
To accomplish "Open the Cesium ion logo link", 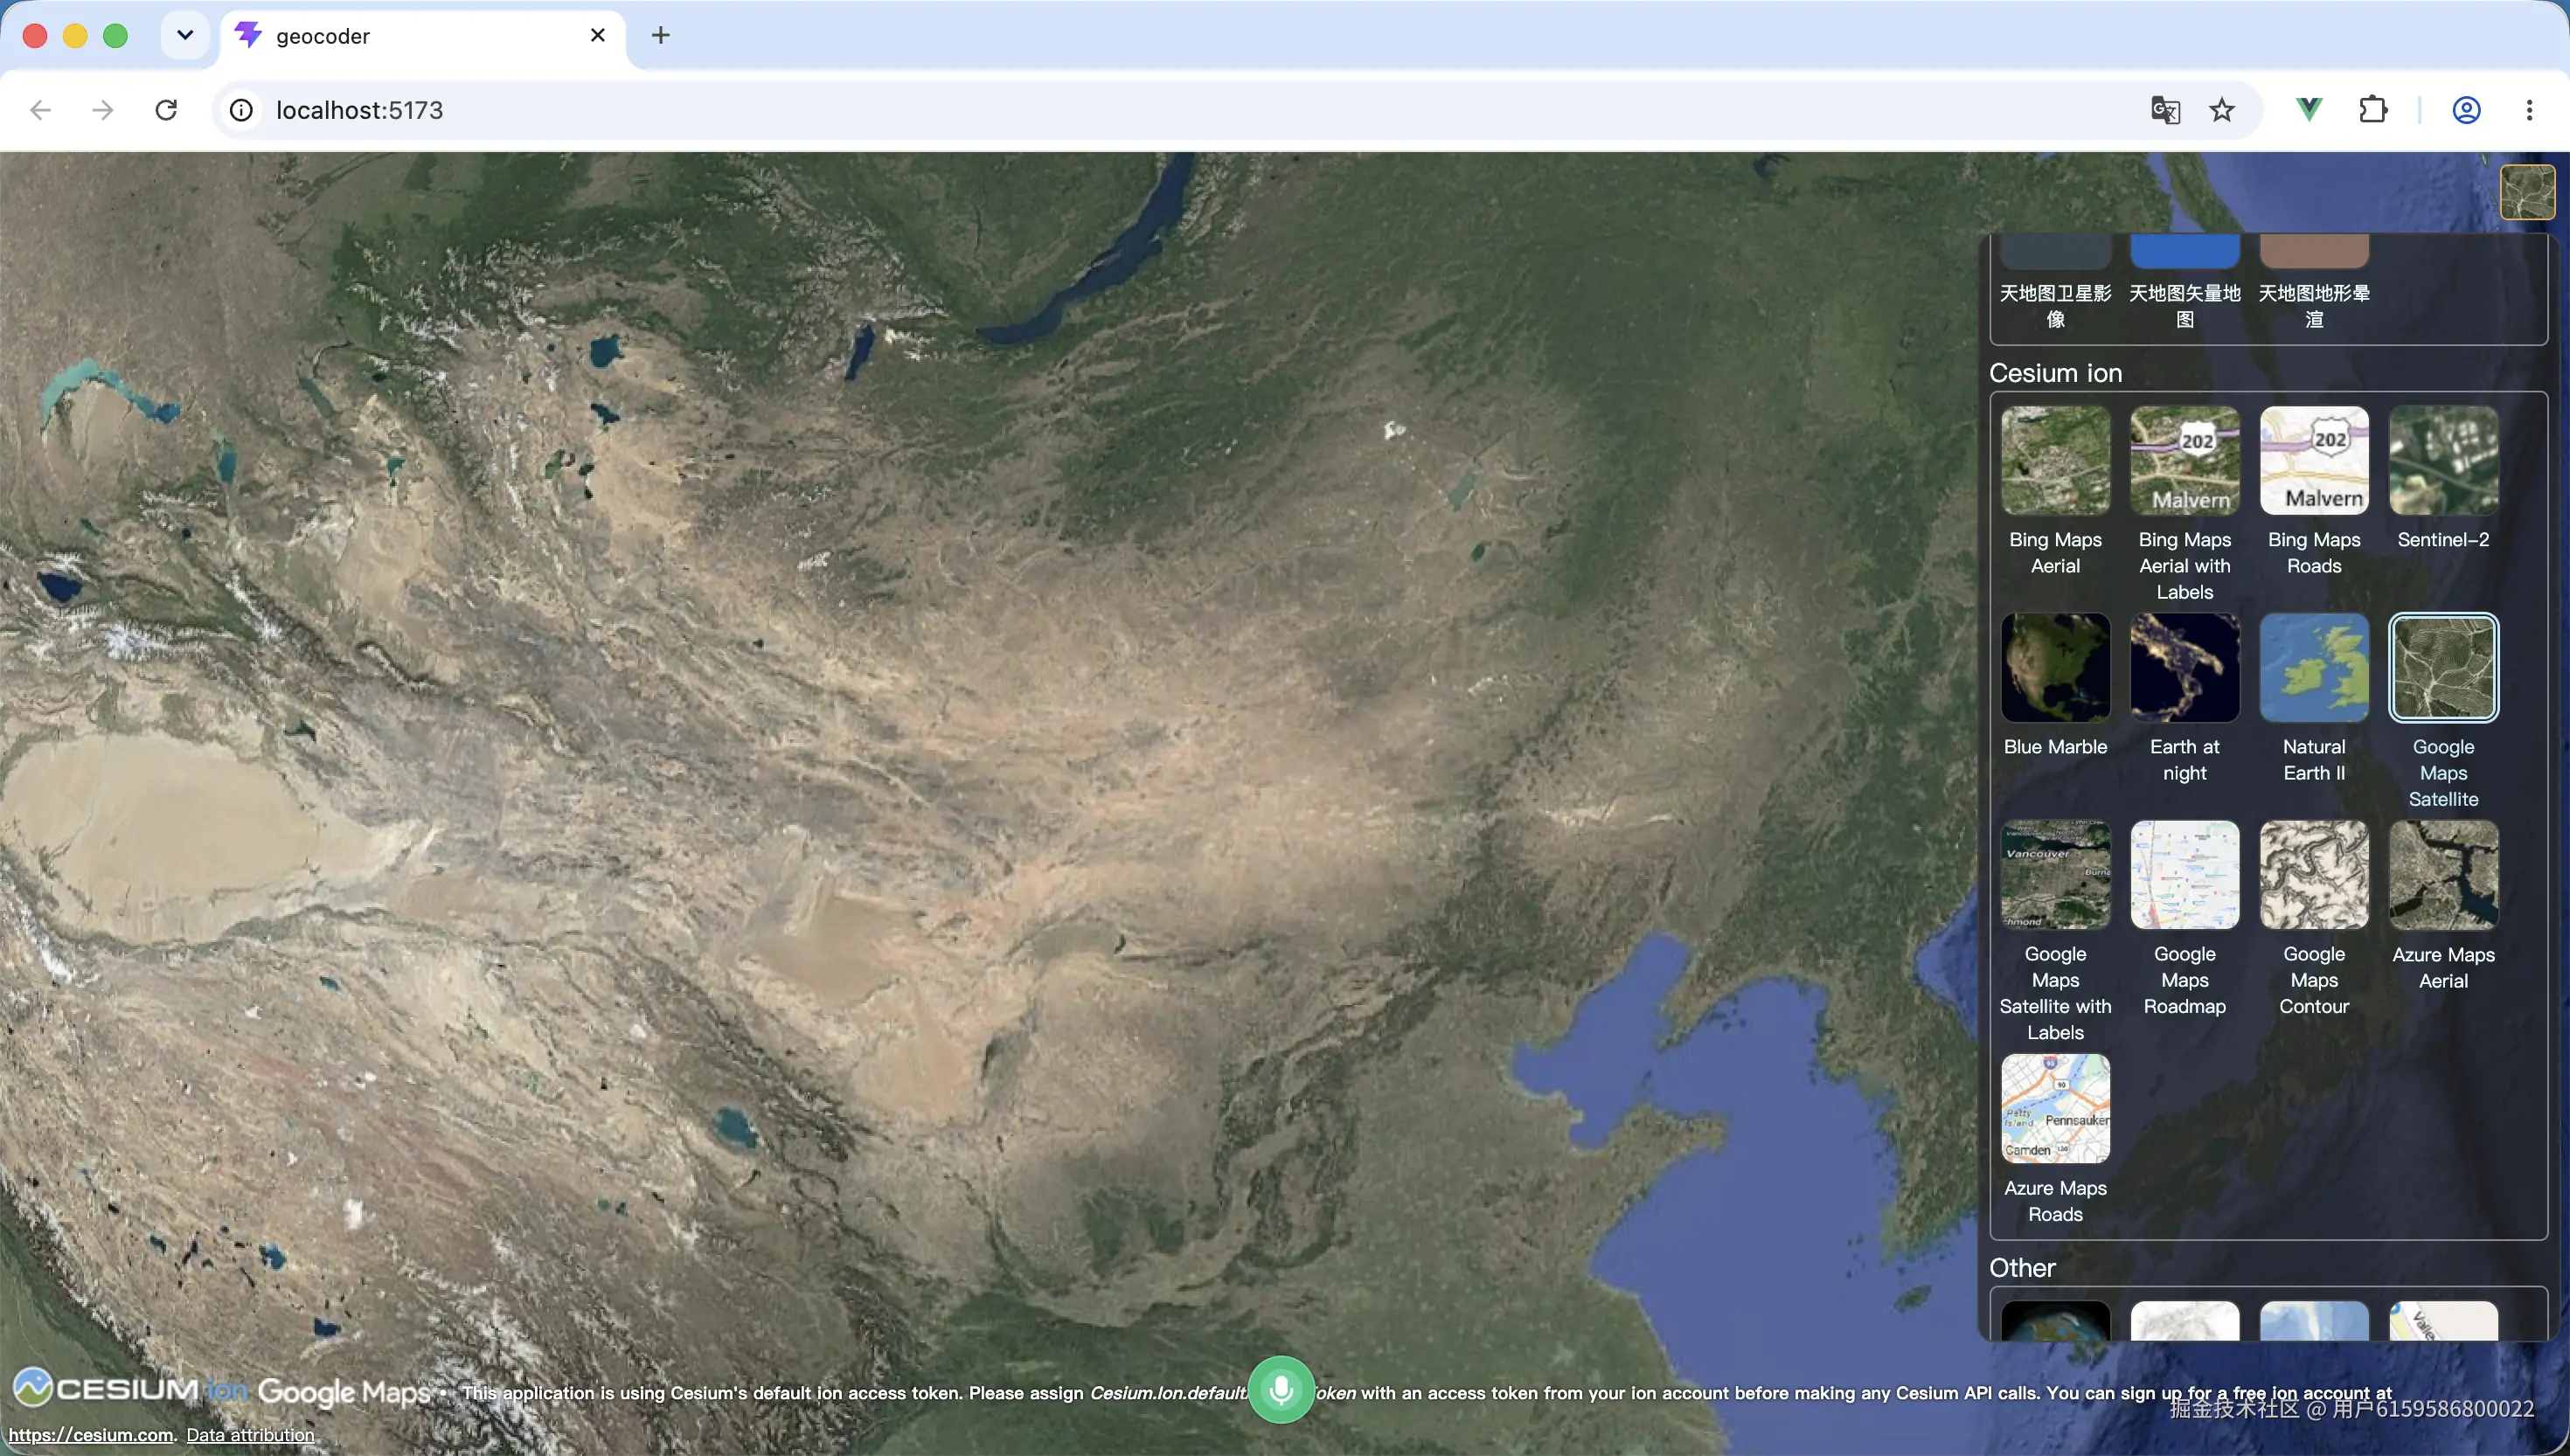I will (x=130, y=1388).
